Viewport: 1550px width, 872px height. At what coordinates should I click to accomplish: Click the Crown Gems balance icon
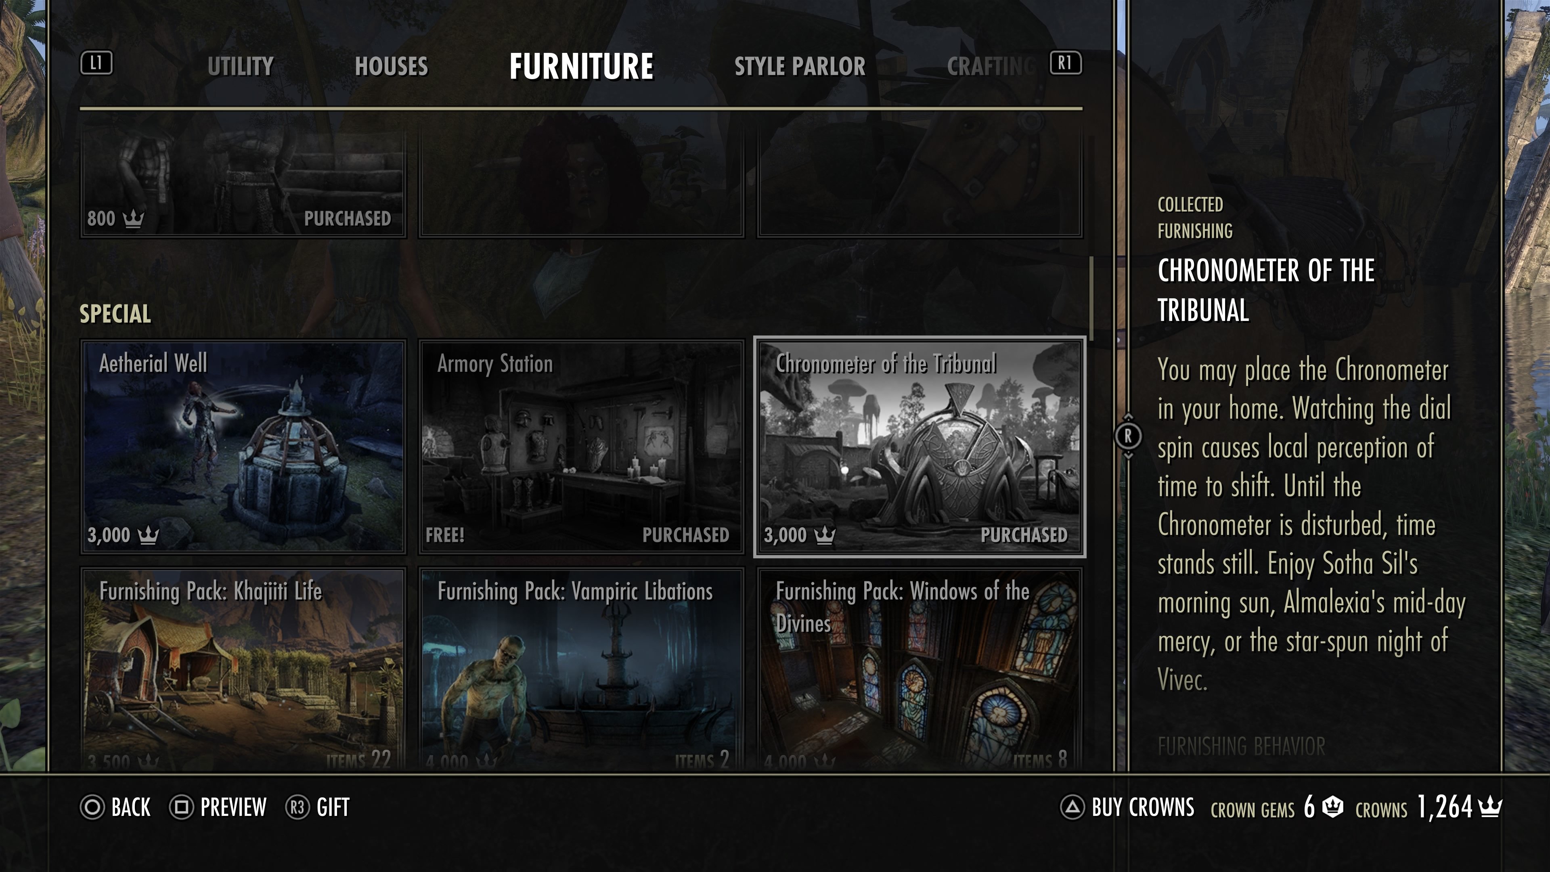pyautogui.click(x=1333, y=807)
